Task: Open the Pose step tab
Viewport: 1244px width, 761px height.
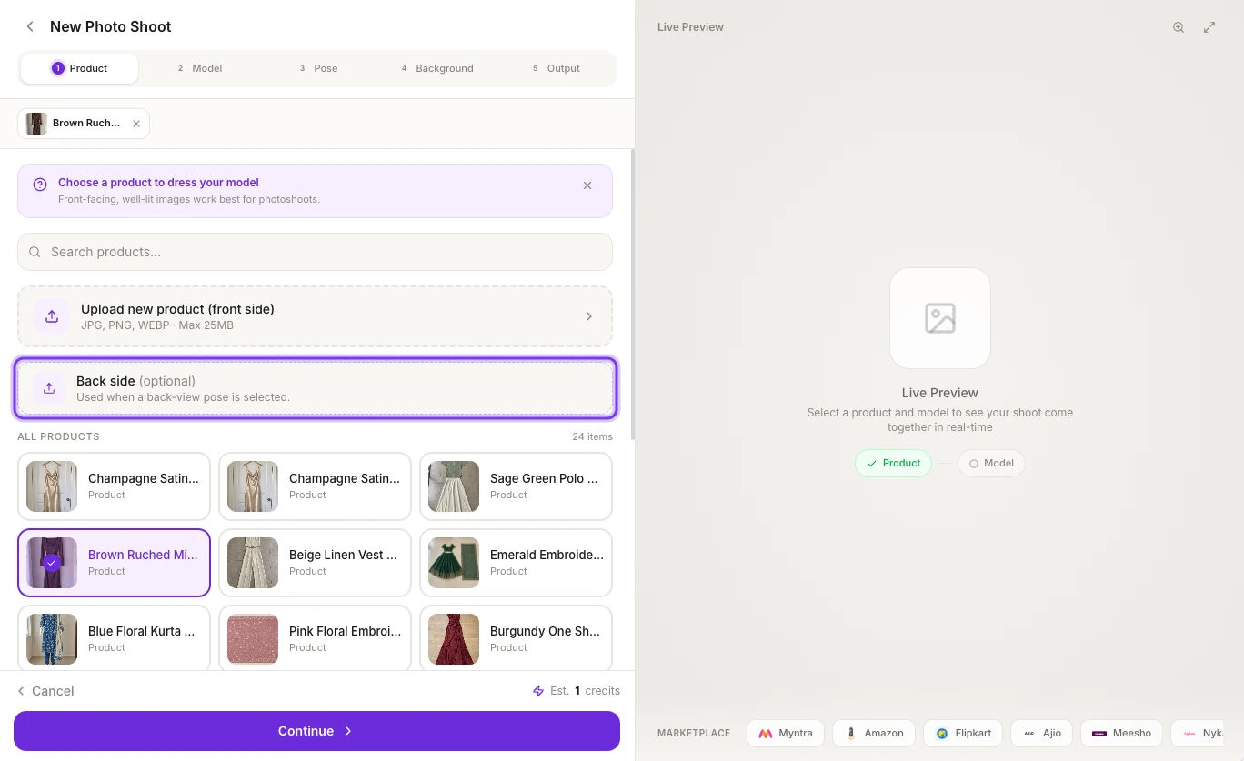Action: coord(318,68)
